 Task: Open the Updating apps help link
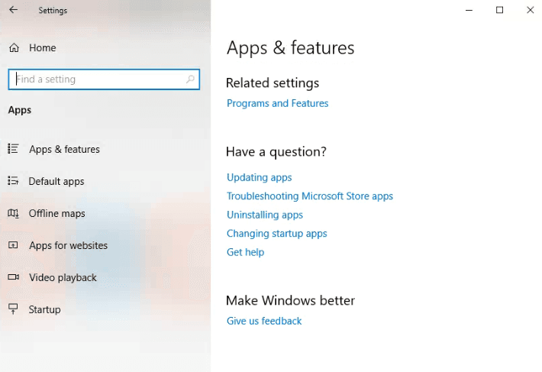pos(259,178)
